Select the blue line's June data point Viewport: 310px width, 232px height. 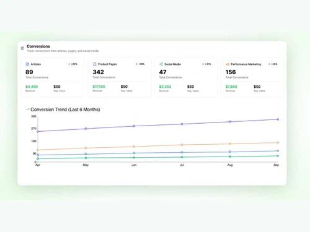pos(134,153)
